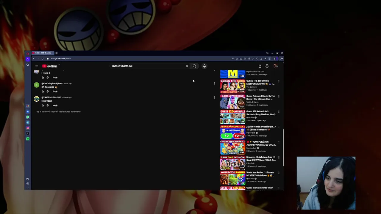Reply to the '37. Pancakes' comment
Viewport: 381px width, 214px height.
(55, 91)
